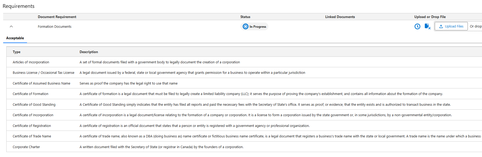Viewport: 482px width, 157px height.
Task: Click the In Progress status badge
Action: pos(254,26)
